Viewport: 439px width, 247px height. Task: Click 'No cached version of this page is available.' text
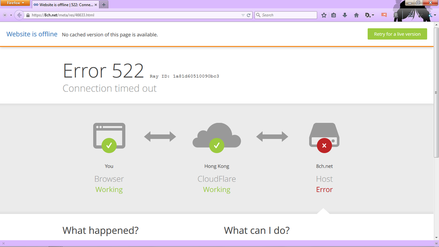[110, 35]
